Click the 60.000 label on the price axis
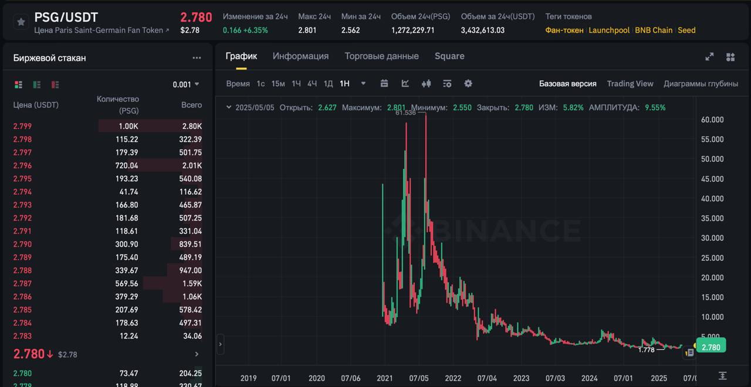The height and width of the screenshot is (387, 751). click(x=712, y=120)
